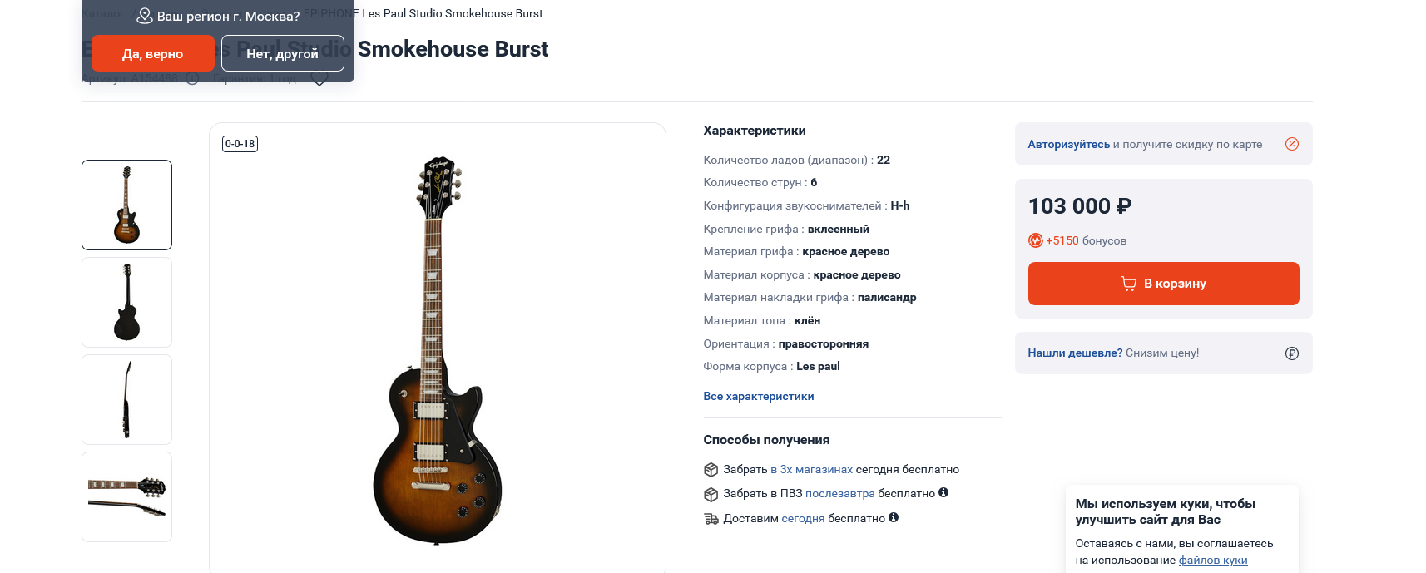Click "Авторизуйтесь" link for card discount
1426x573 pixels.
[1068, 144]
